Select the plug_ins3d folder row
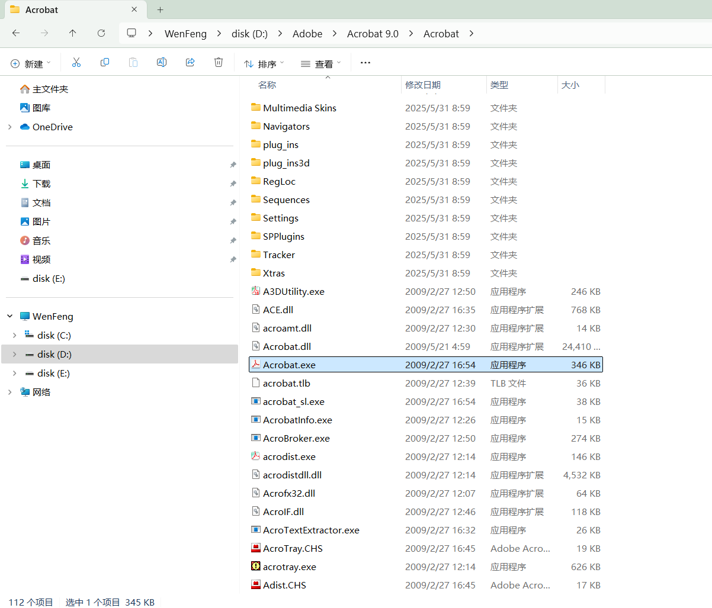This screenshot has height=608, width=712. click(x=426, y=163)
